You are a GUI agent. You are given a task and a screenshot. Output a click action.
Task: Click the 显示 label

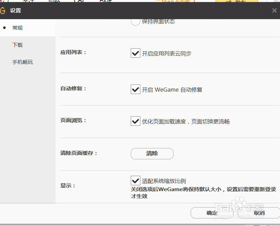(68, 186)
